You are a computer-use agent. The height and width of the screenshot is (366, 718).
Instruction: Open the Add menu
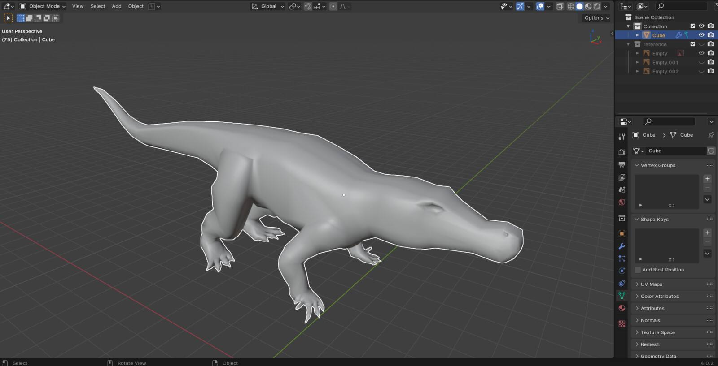117,6
